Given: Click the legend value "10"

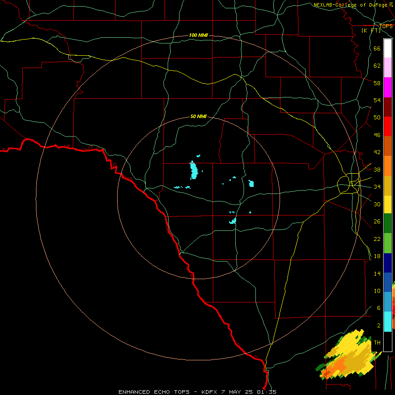Looking at the screenshot, I should (x=377, y=291).
